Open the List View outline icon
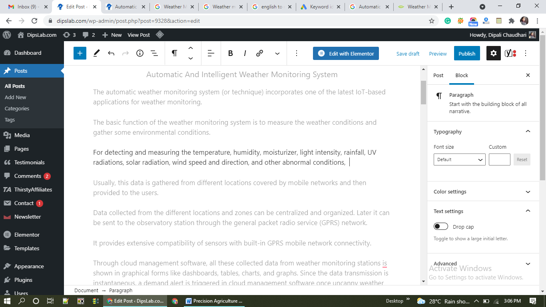 (x=154, y=53)
